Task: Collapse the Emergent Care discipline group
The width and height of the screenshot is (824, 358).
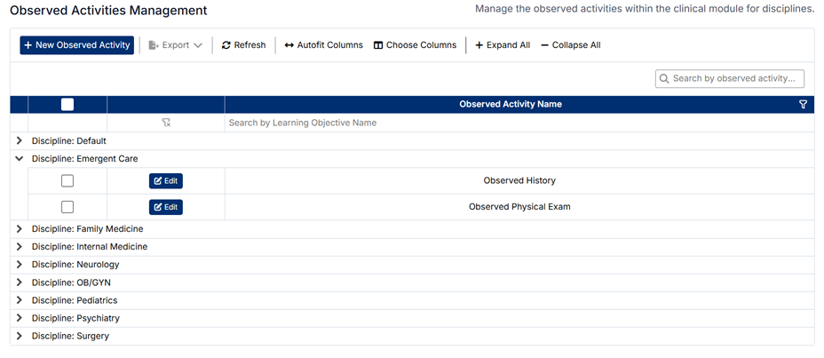Action: [x=20, y=159]
